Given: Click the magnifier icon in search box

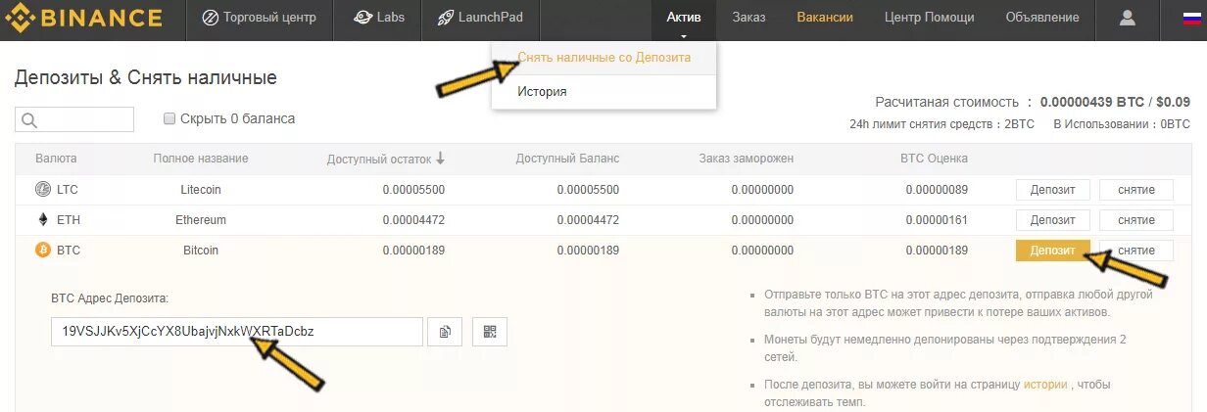Looking at the screenshot, I should click(x=28, y=120).
